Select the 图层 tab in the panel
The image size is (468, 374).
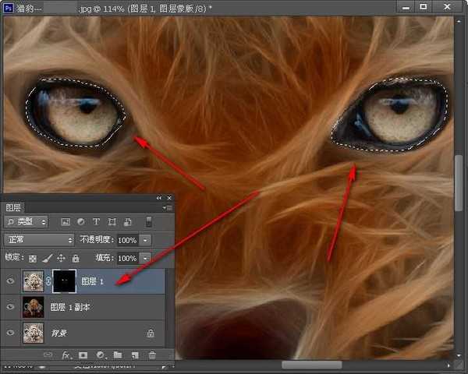[14, 208]
